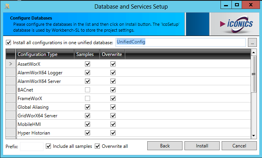Toggle unified database install checkbox

click(9, 42)
